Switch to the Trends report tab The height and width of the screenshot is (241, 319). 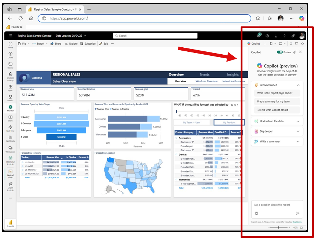(204, 74)
